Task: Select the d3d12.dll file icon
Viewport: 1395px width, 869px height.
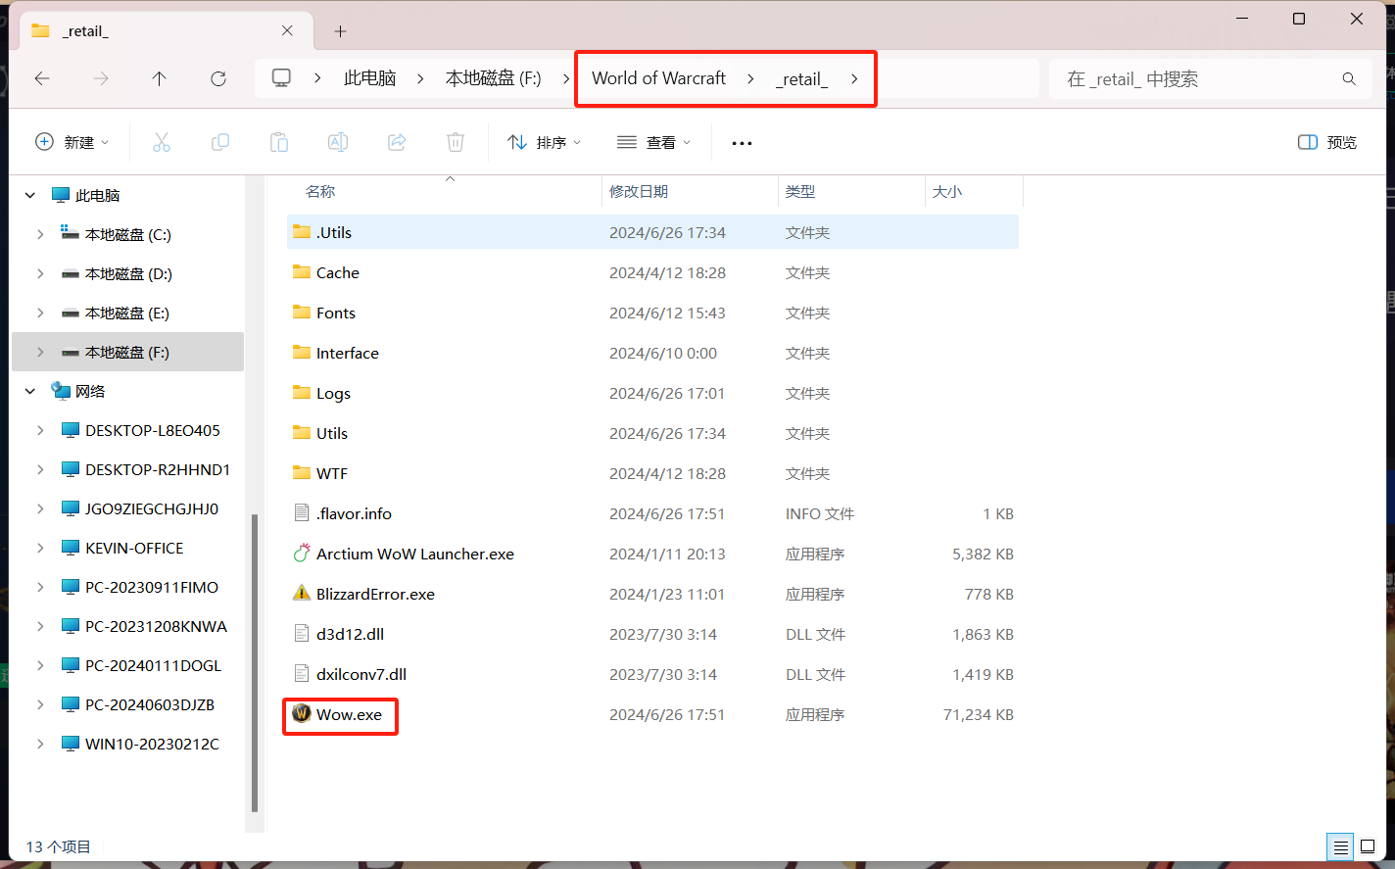Action: [302, 634]
